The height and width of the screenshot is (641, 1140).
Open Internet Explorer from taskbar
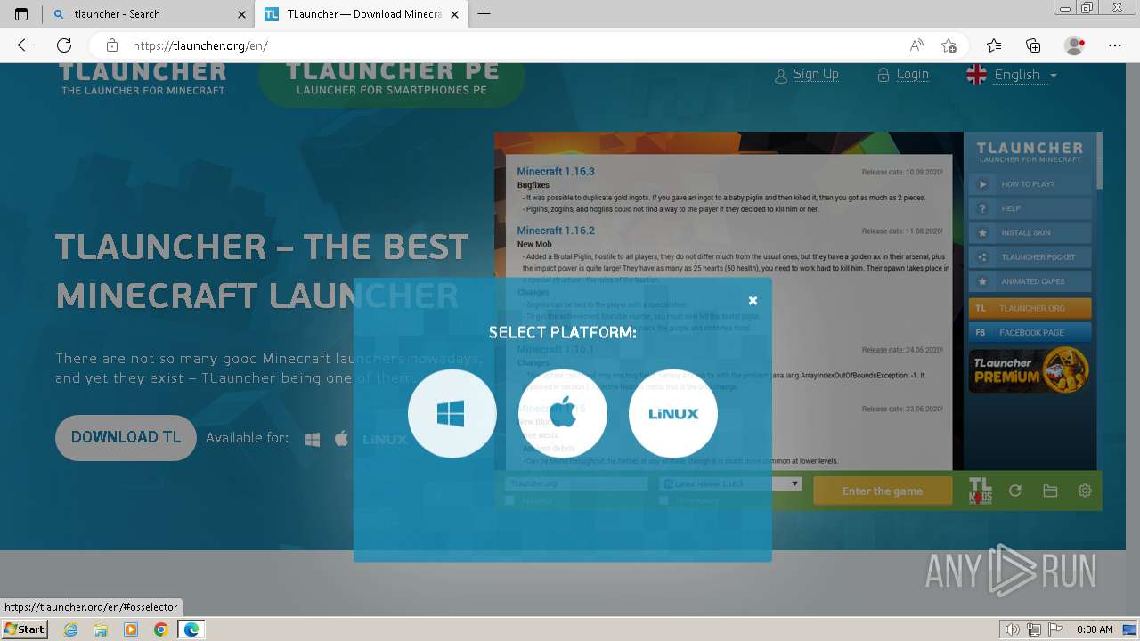[71, 629]
